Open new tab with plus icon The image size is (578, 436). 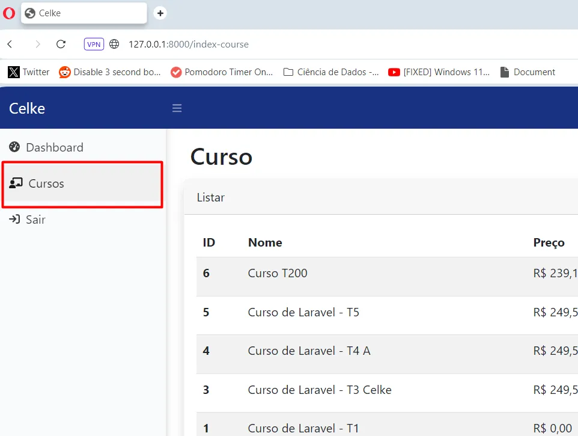point(160,13)
